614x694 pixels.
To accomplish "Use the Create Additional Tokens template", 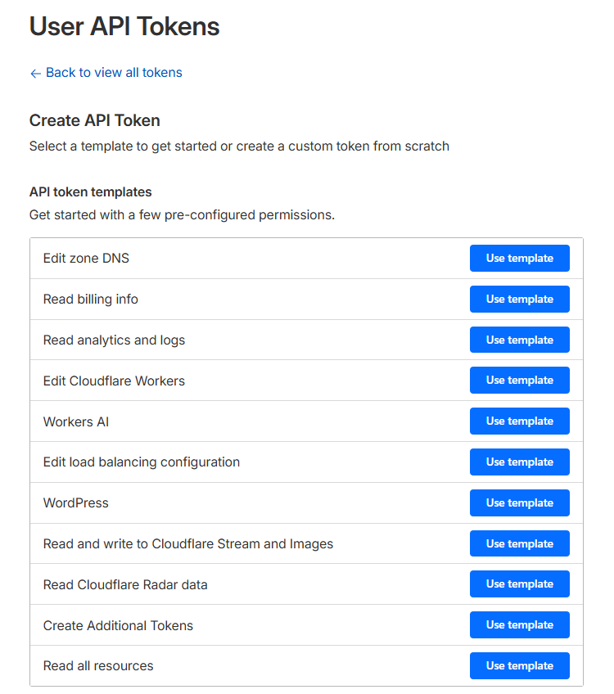I will point(519,625).
